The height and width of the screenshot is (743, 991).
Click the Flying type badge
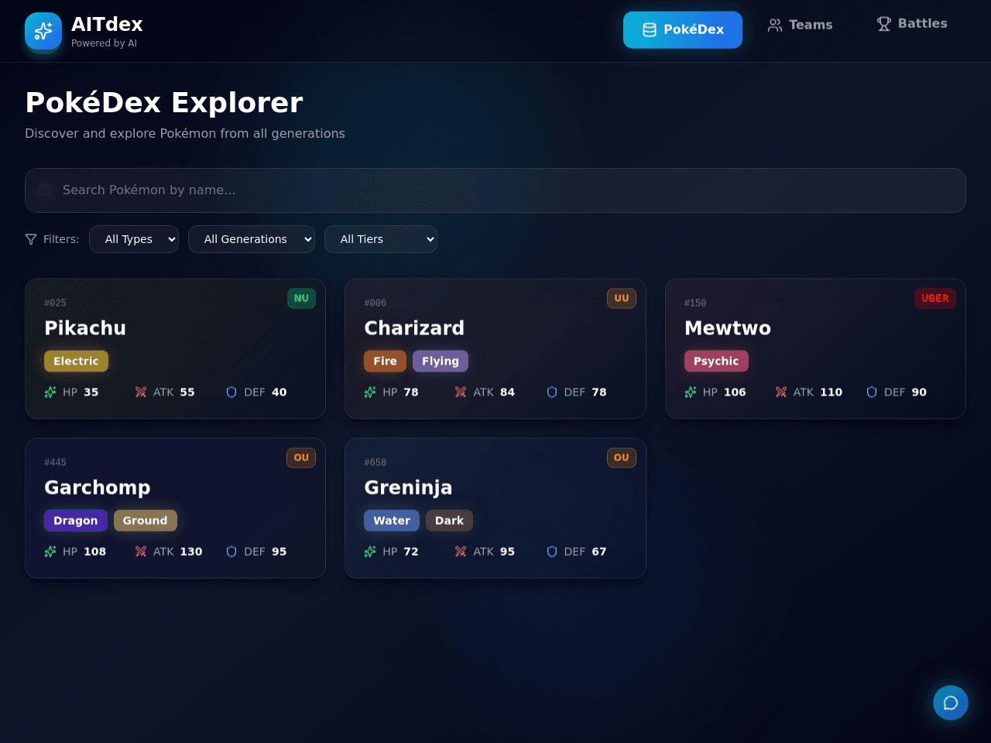441,361
